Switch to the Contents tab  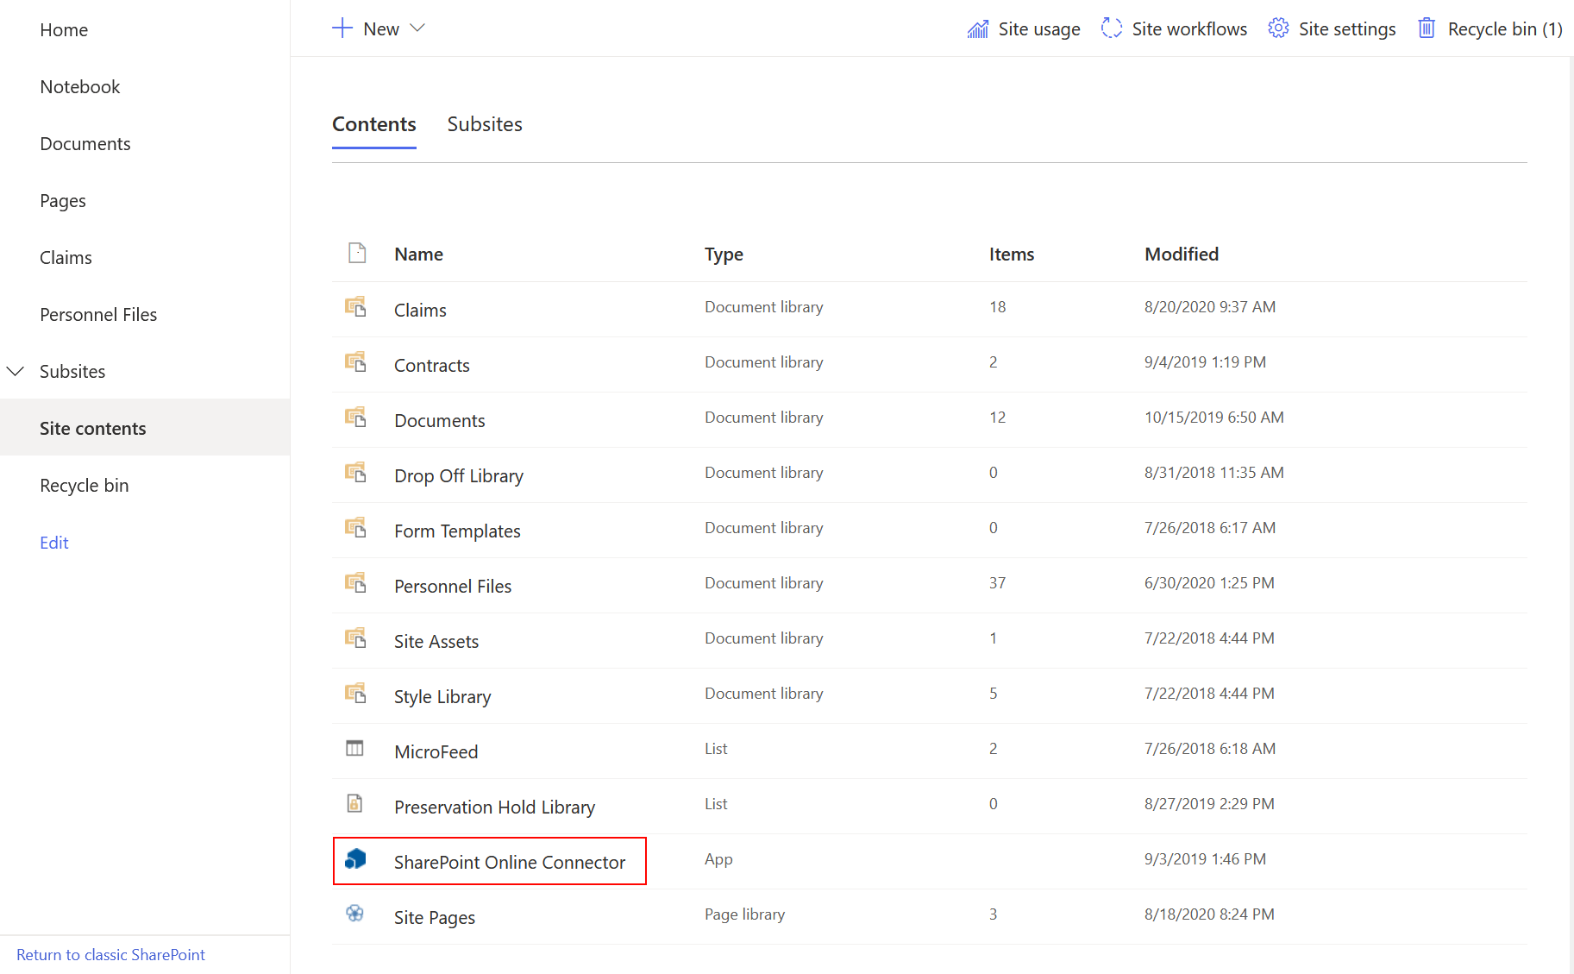pos(373,124)
